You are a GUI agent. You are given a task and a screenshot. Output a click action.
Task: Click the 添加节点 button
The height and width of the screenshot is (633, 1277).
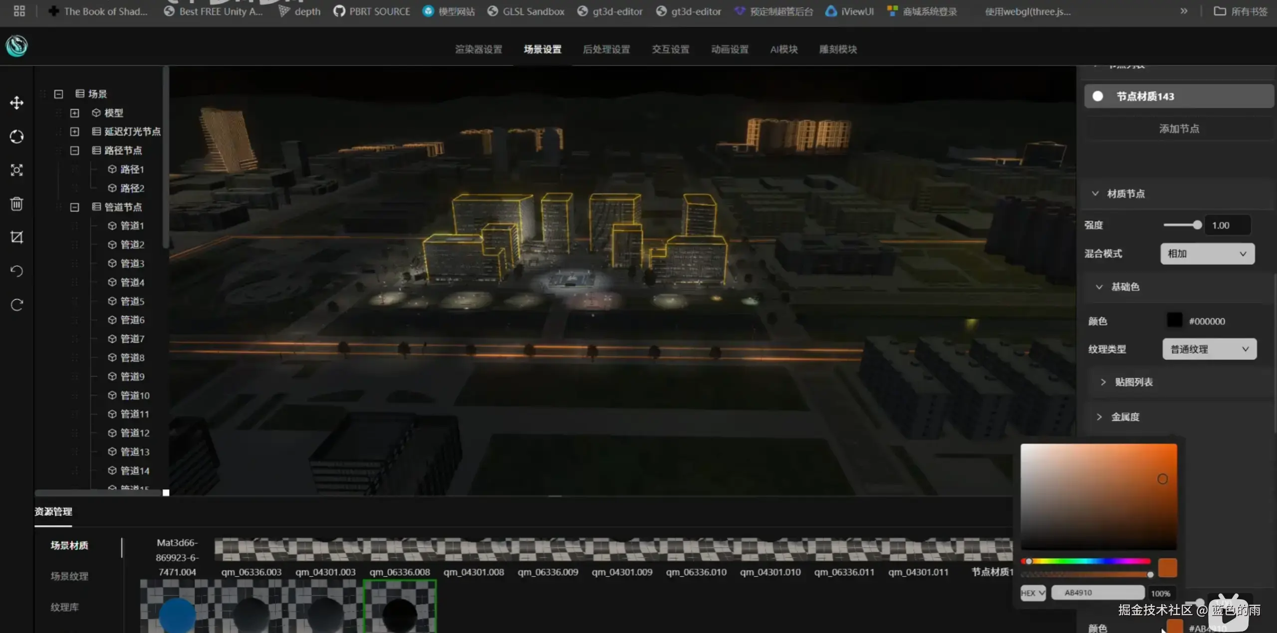click(x=1179, y=129)
